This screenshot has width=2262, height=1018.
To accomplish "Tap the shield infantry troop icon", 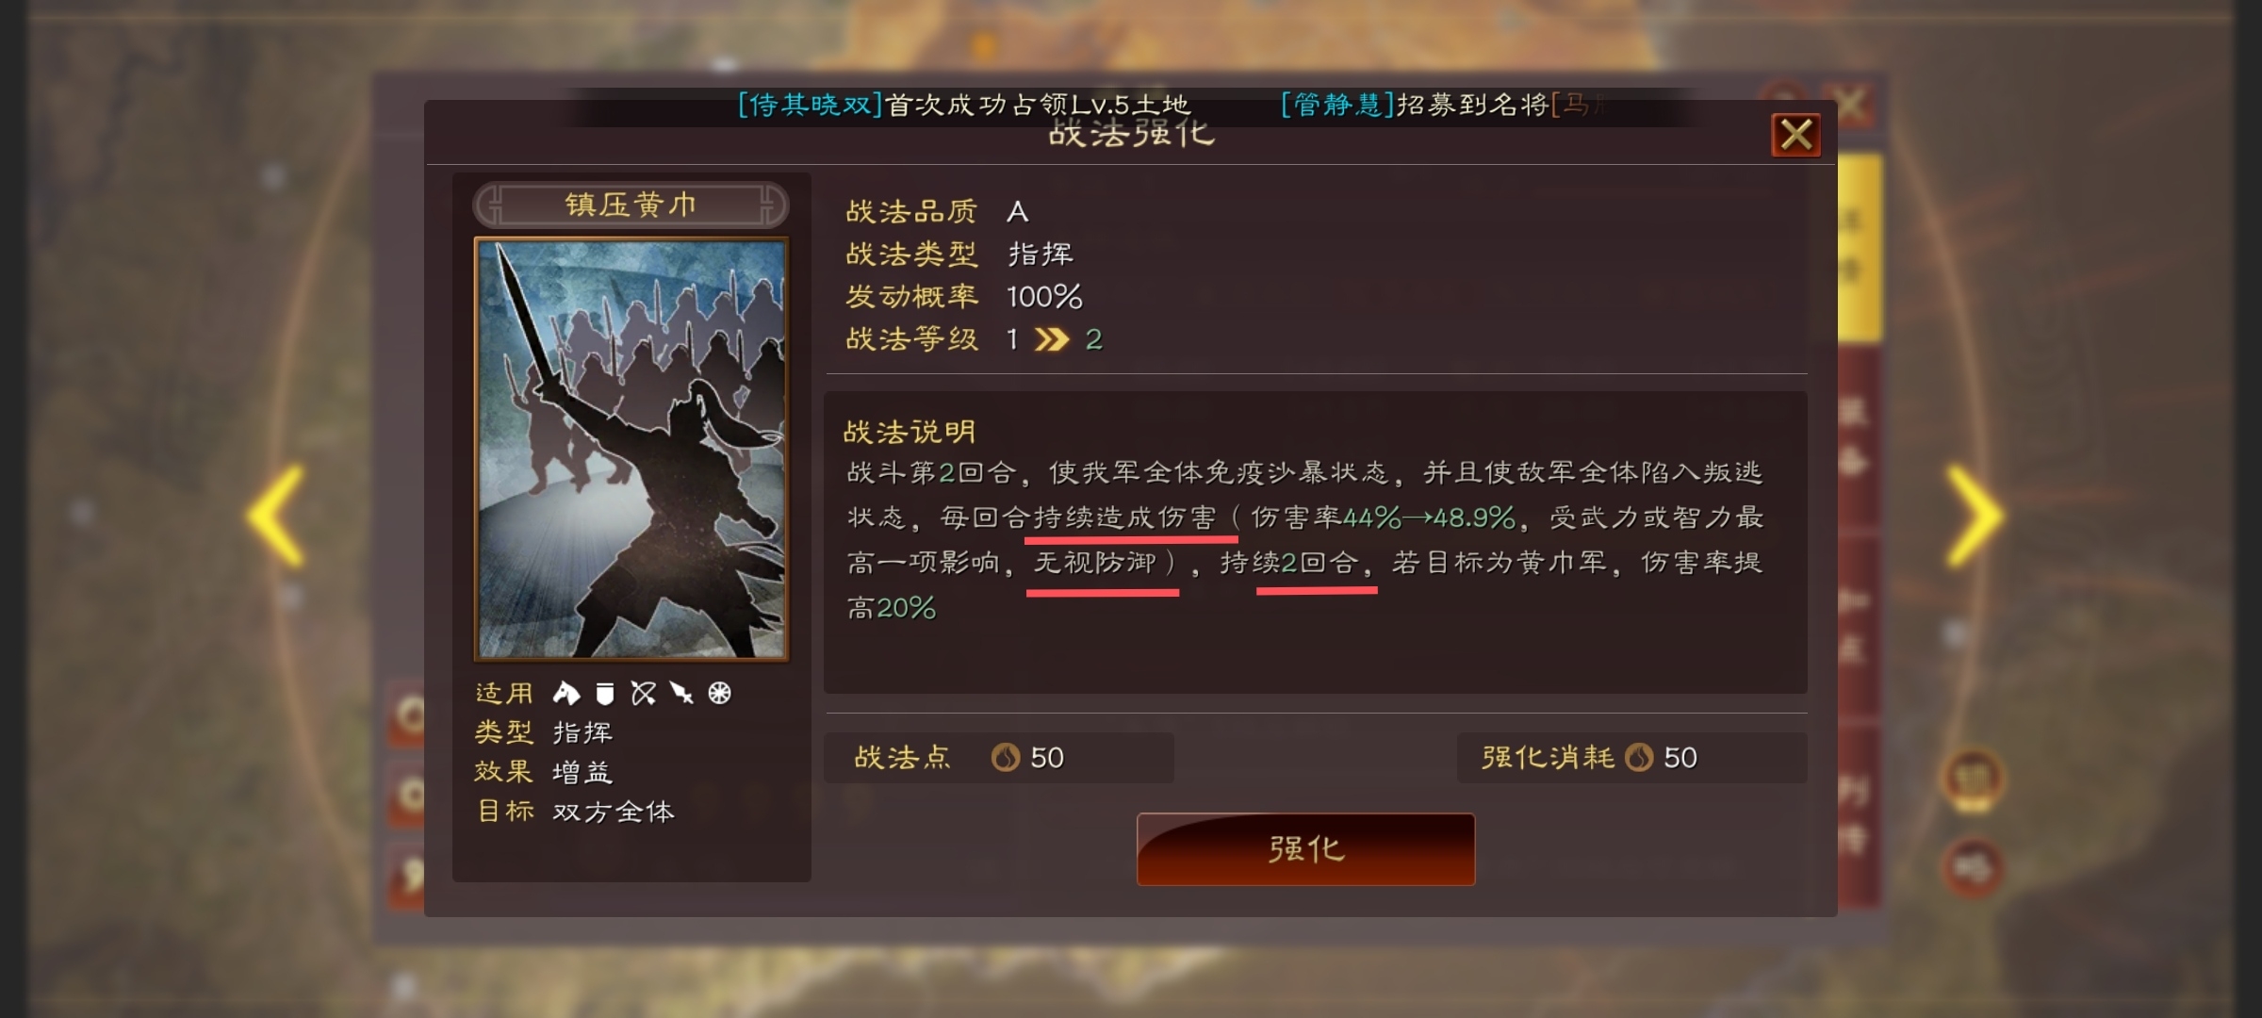I will coord(605,694).
